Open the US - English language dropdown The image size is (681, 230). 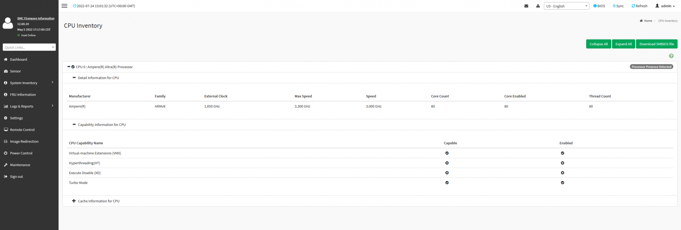567,6
